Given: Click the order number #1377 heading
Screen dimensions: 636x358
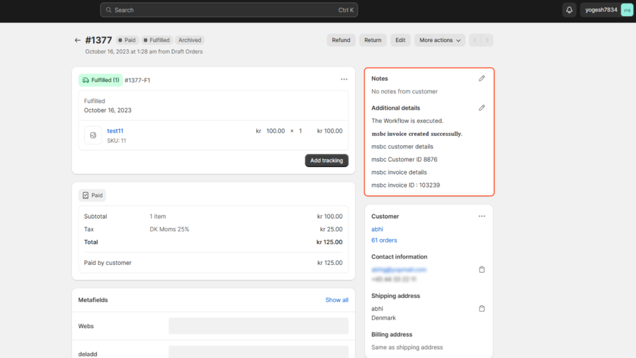Looking at the screenshot, I should tap(98, 40).
